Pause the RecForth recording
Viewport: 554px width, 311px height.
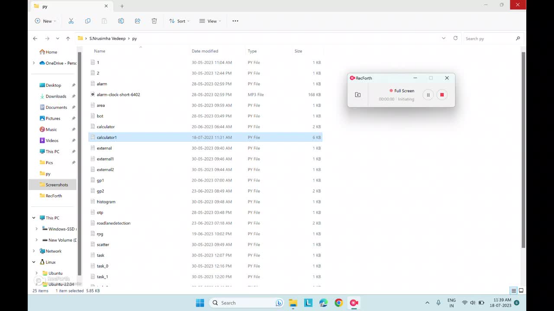(x=428, y=95)
